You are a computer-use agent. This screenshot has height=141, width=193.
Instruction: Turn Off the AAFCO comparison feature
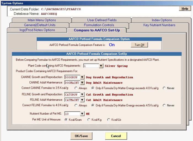tap(139, 45)
